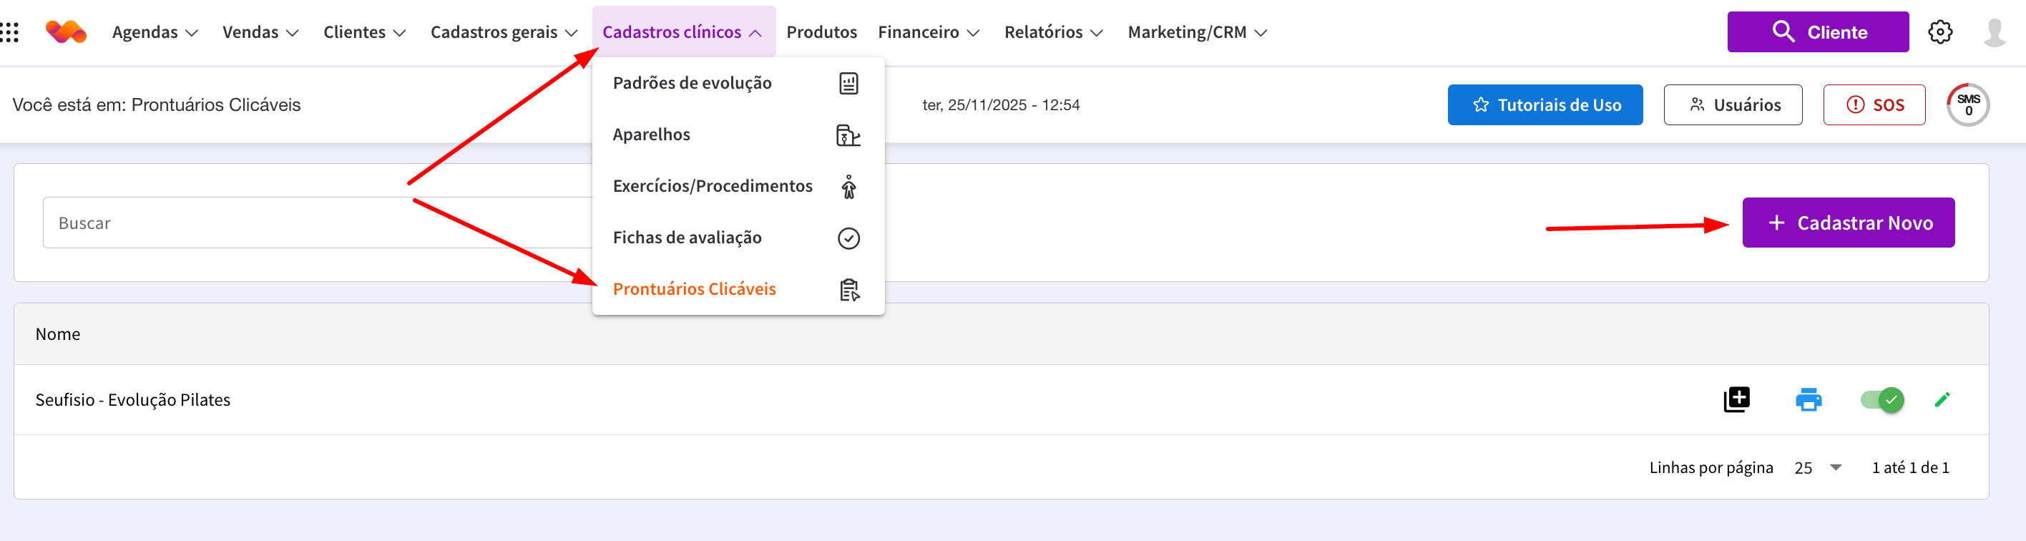Expand the Marketing/CRM menu

click(1196, 32)
